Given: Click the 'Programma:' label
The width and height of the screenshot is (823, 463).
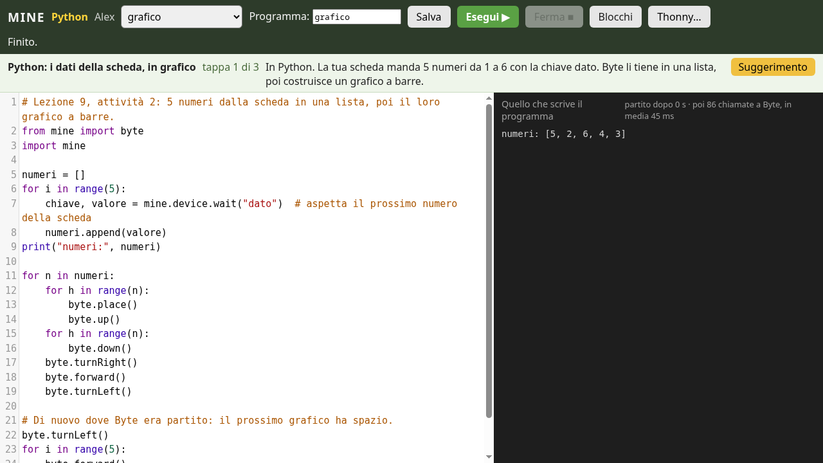Looking at the screenshot, I should (279, 16).
